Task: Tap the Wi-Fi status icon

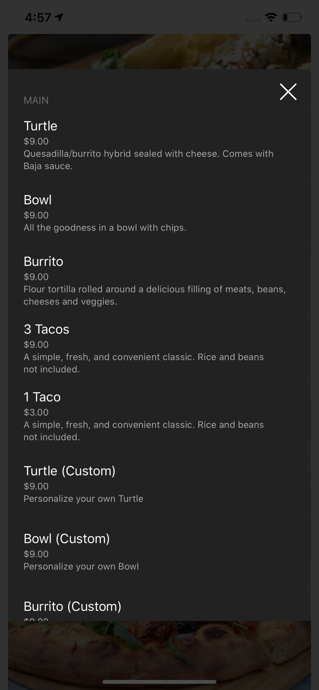Action: pos(271,17)
